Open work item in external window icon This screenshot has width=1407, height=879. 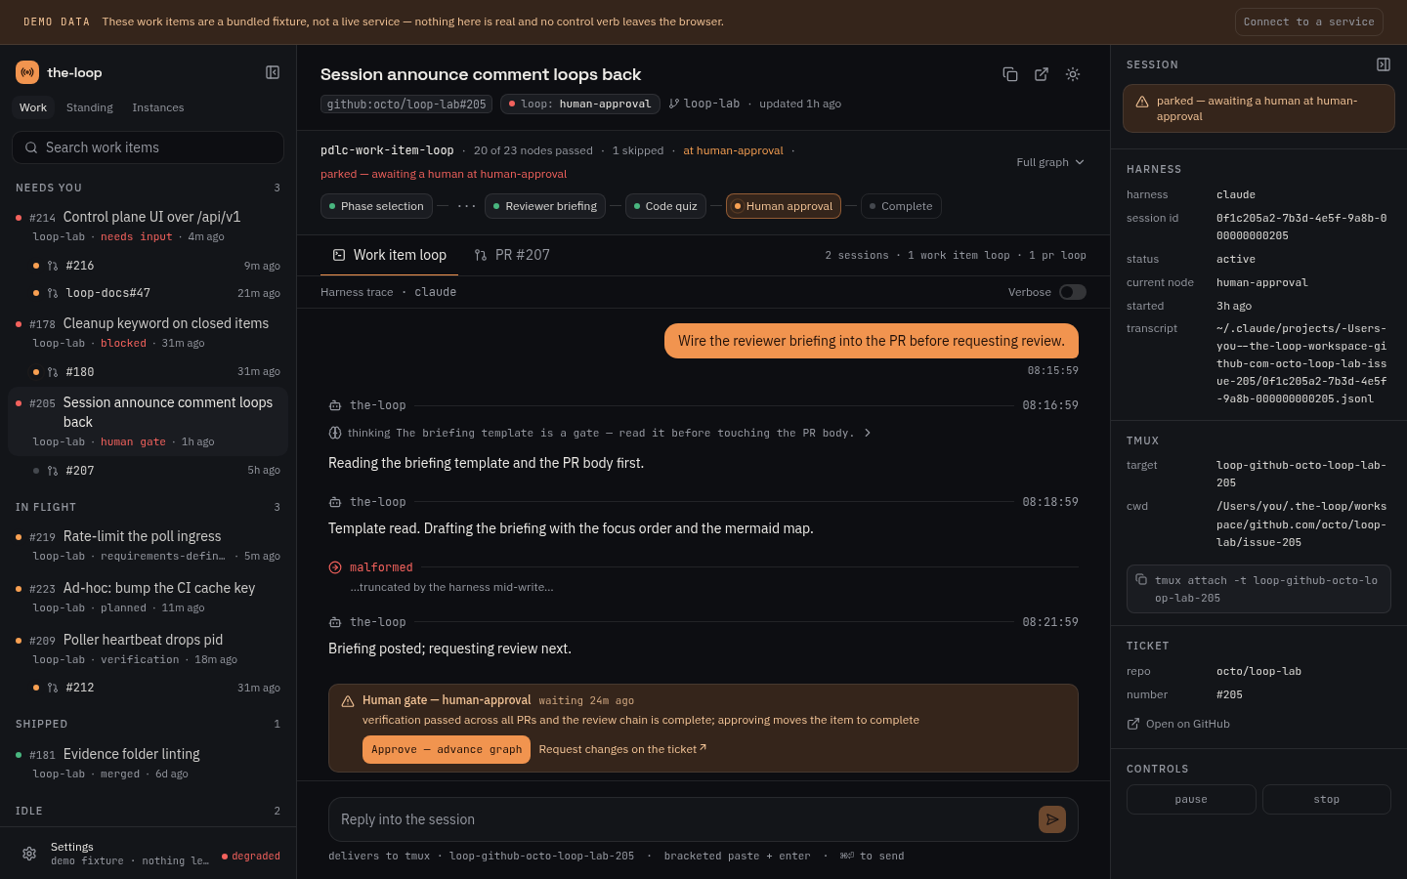(1042, 74)
